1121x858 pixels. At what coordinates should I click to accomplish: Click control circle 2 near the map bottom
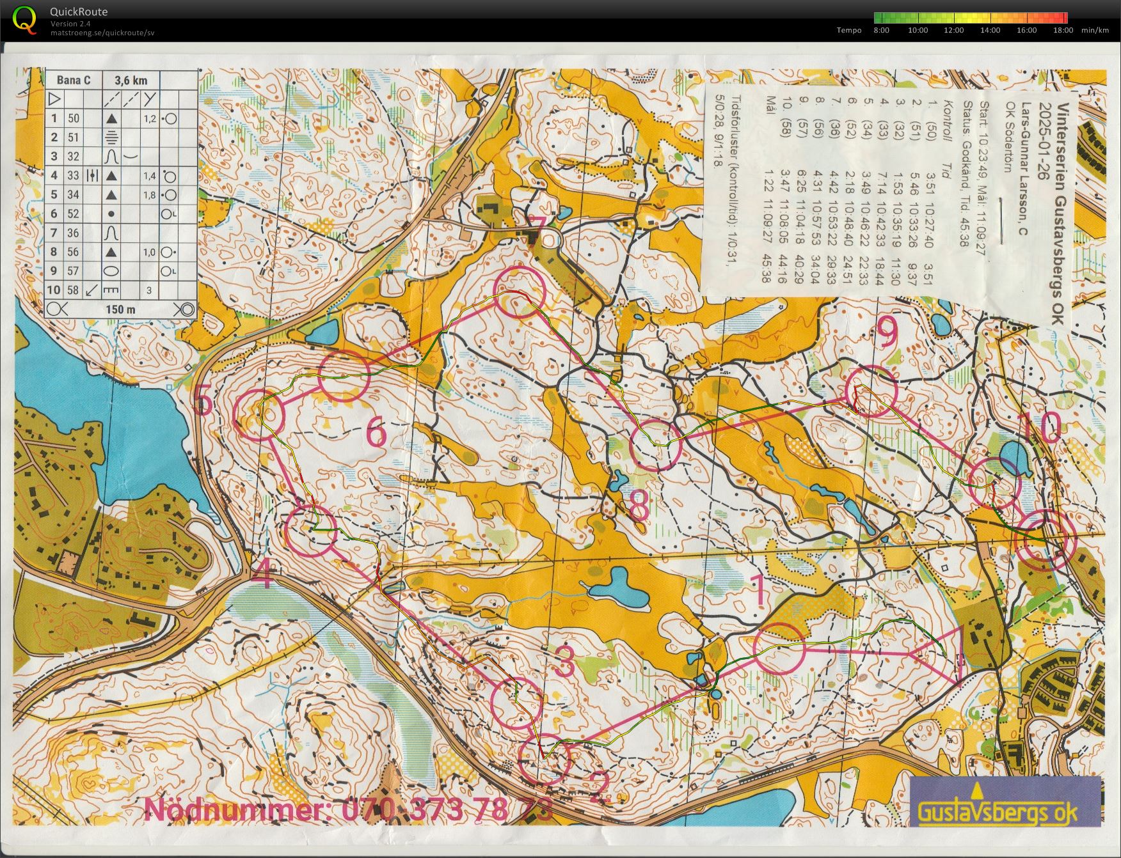[x=544, y=760]
